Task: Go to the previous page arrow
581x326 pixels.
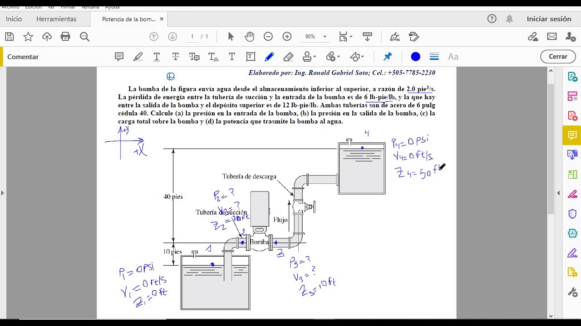Action: click(153, 37)
